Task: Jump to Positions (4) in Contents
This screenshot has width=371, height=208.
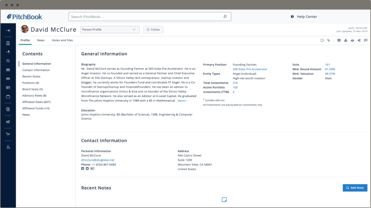Action: [x=31, y=83]
